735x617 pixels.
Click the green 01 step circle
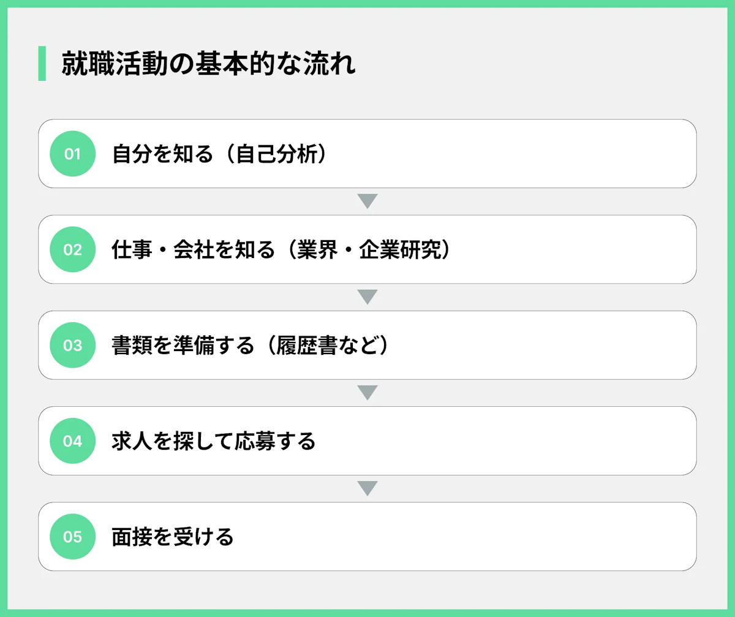[72, 154]
